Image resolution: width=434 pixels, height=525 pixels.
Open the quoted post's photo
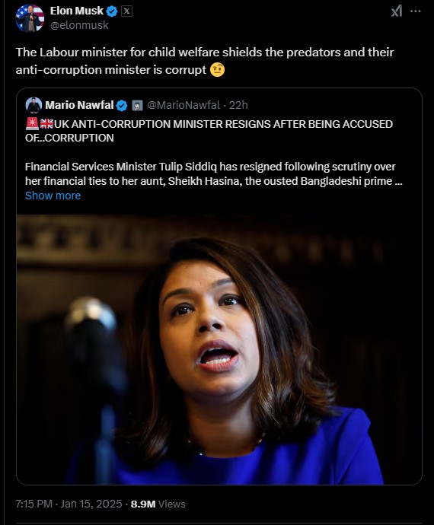(x=219, y=349)
